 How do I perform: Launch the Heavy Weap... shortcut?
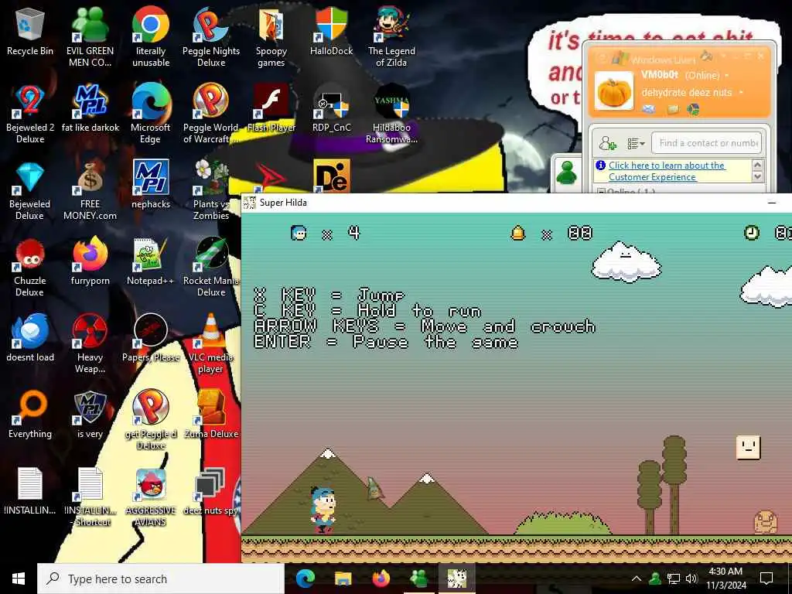(90, 343)
